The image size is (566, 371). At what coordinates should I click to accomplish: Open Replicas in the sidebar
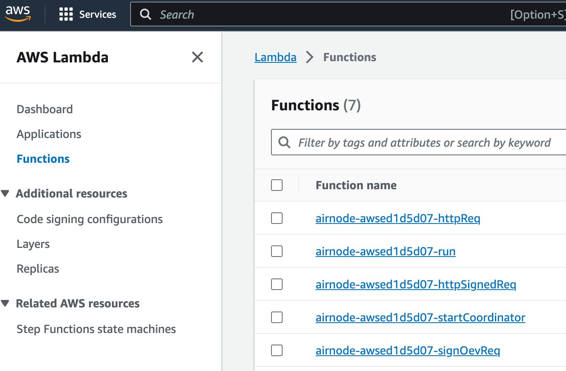click(x=38, y=269)
